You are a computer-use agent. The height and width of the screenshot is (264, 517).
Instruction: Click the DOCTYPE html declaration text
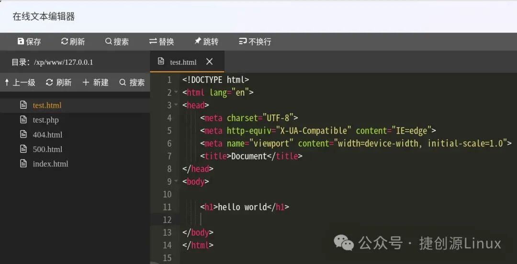coord(215,80)
